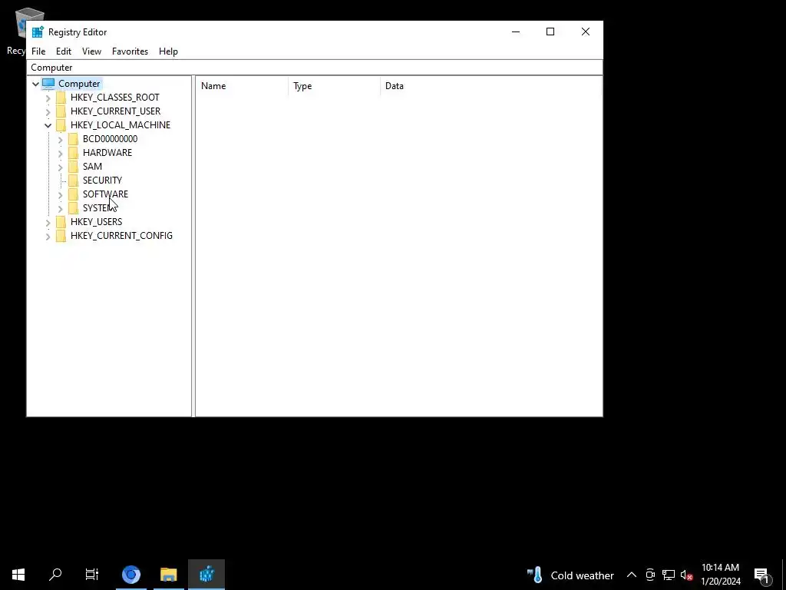The height and width of the screenshot is (590, 786).
Task: Expand the HARDWARE key chevron
Action: pos(60,153)
